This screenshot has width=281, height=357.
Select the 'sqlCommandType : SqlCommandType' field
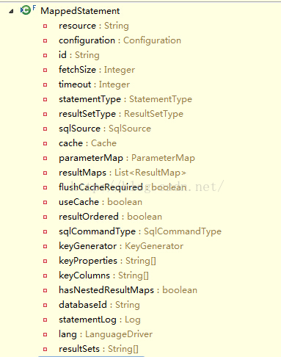140,231
